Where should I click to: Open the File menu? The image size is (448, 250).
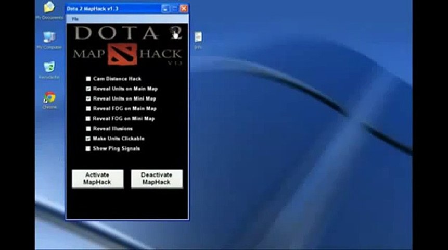tap(75, 19)
